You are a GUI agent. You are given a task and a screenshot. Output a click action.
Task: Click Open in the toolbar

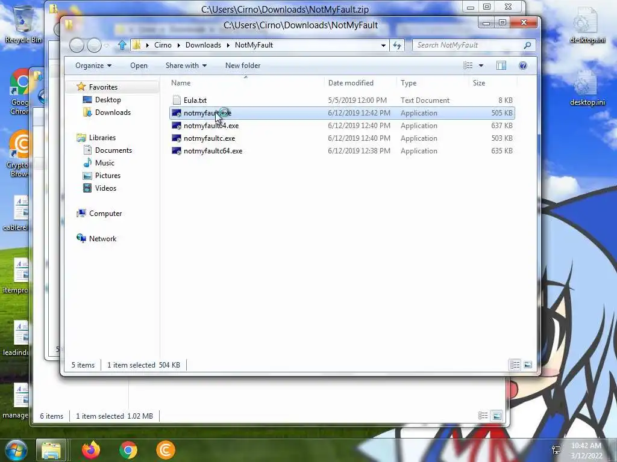click(x=139, y=66)
